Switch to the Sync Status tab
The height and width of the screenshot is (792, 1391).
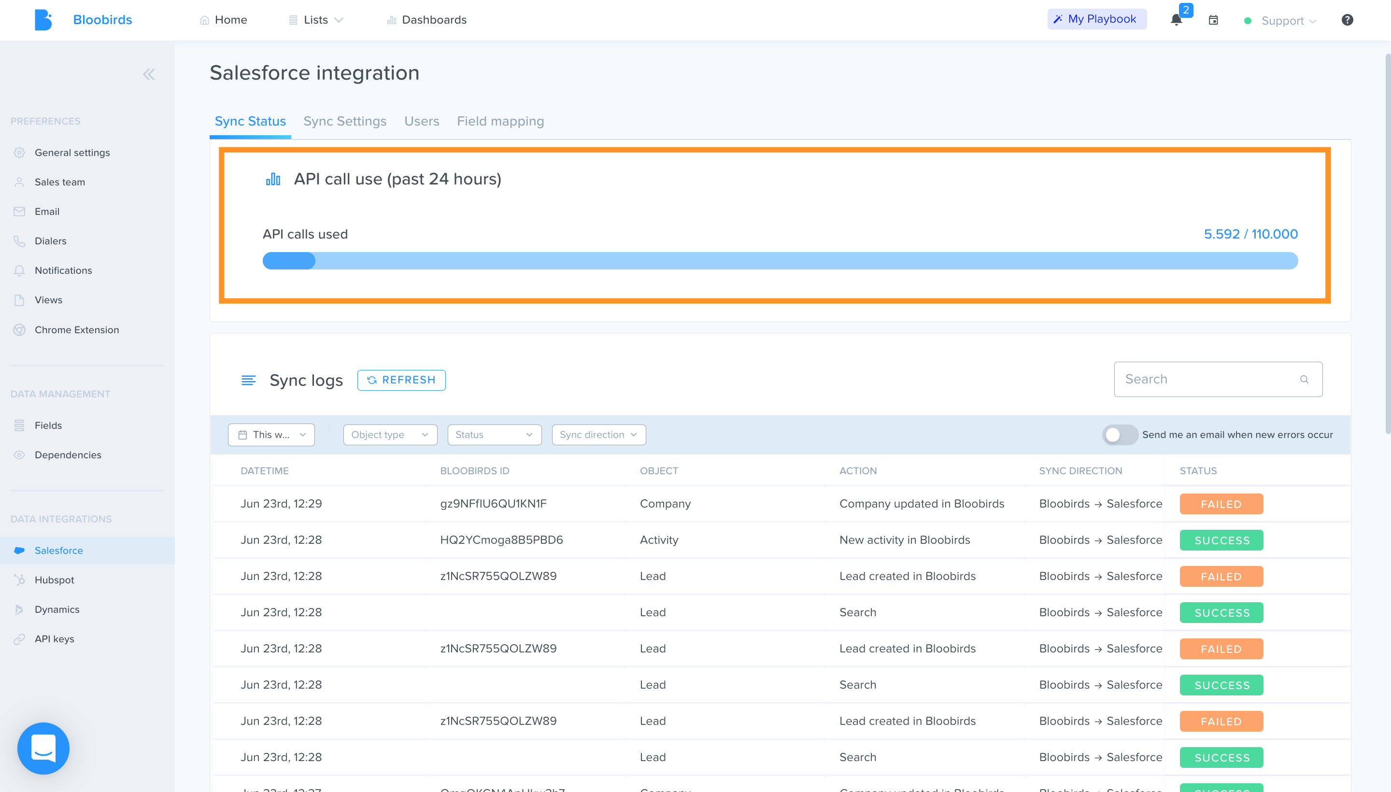pos(250,121)
